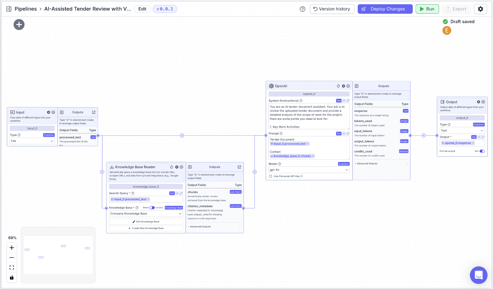Toggle the Format output switch
The image size is (493, 289).
[482, 151]
